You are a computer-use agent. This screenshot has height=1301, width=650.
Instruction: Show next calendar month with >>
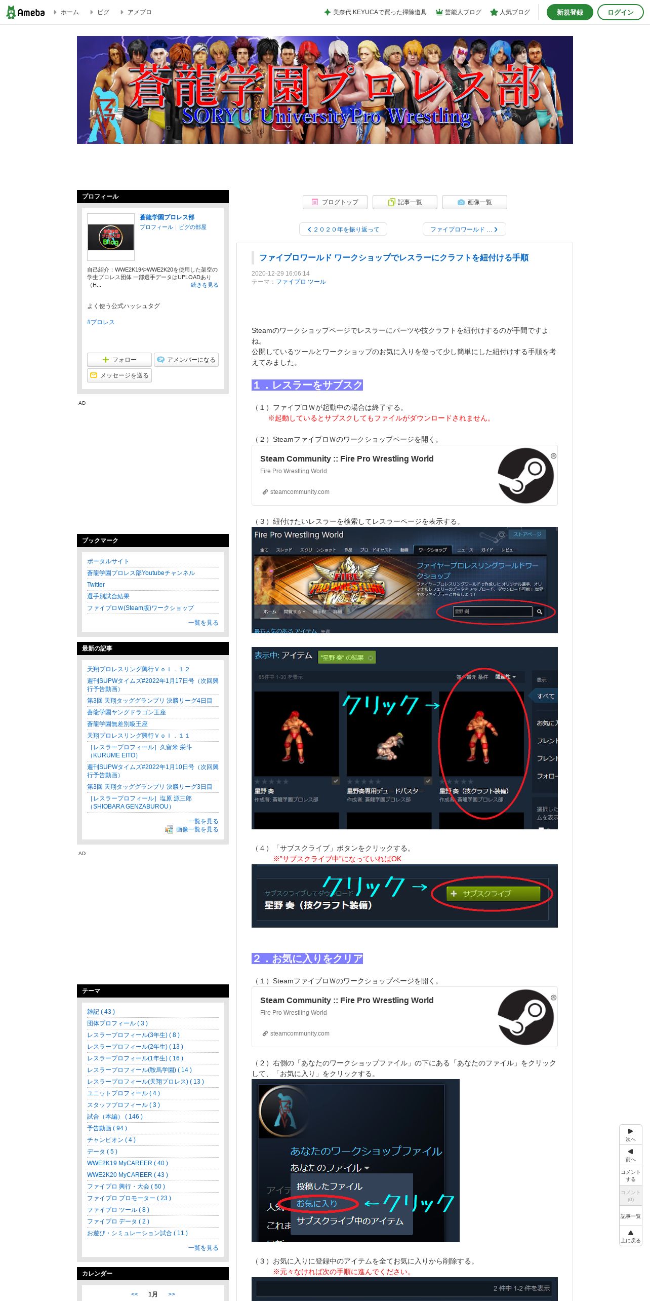(172, 1294)
